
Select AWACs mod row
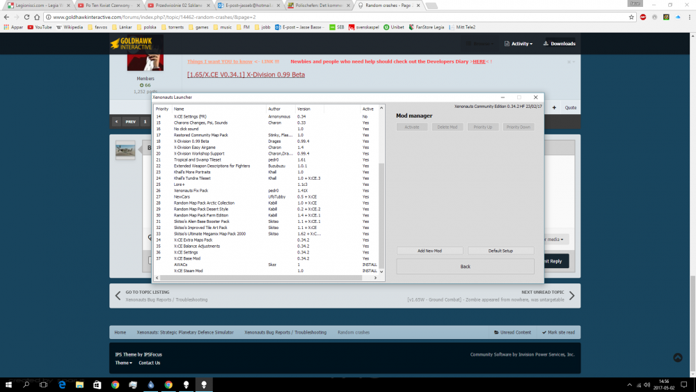(267, 265)
